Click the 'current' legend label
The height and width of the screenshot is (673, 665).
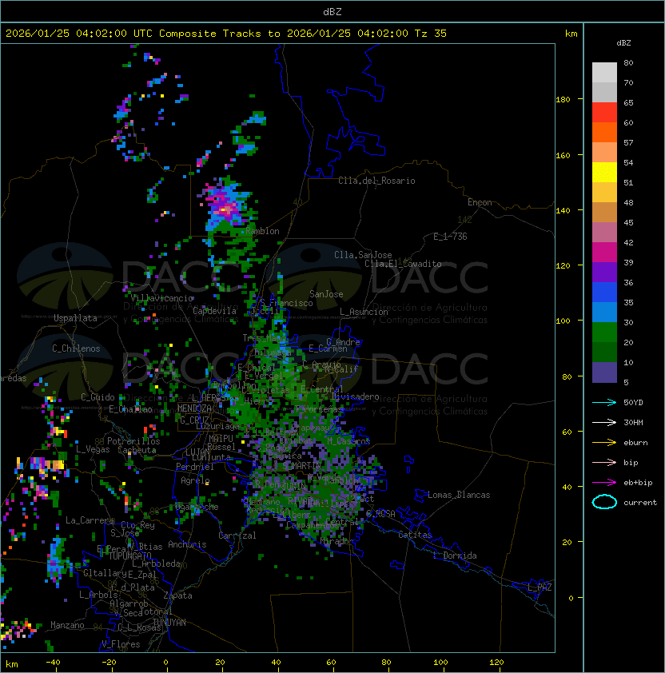640,502
